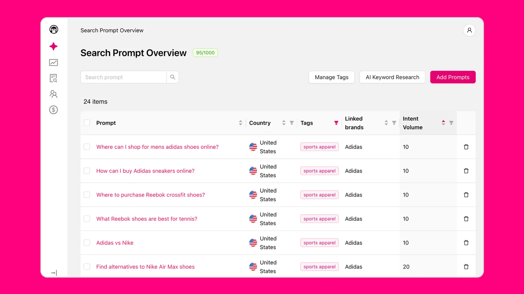Open the dollar billing sidebar icon
The image size is (524, 294).
[53, 110]
